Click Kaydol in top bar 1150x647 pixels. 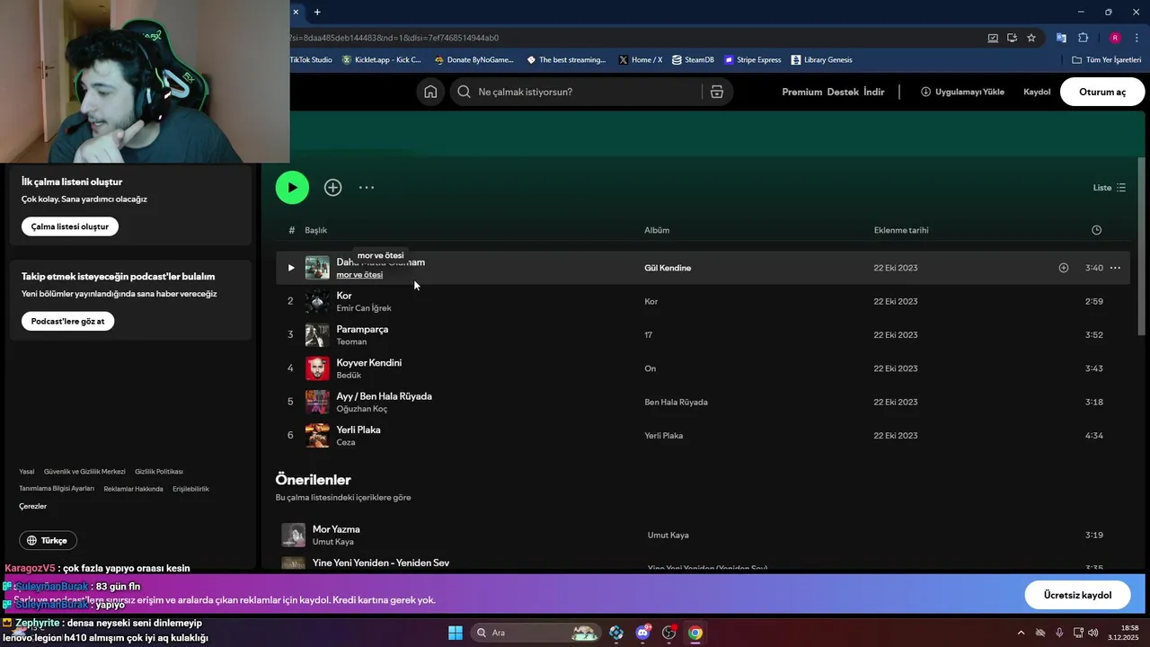coord(1037,92)
